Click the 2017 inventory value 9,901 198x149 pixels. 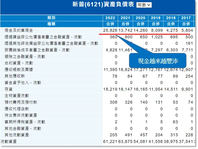(x=187, y=89)
